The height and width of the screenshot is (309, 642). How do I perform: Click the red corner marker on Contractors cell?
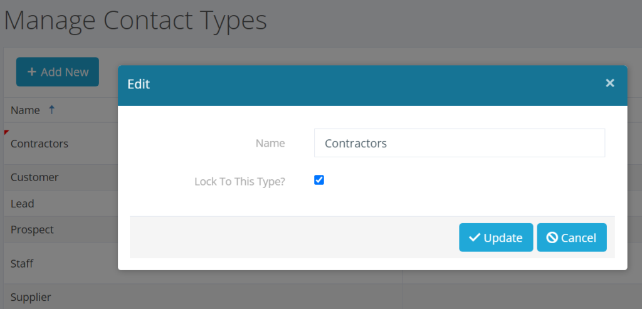[6, 132]
